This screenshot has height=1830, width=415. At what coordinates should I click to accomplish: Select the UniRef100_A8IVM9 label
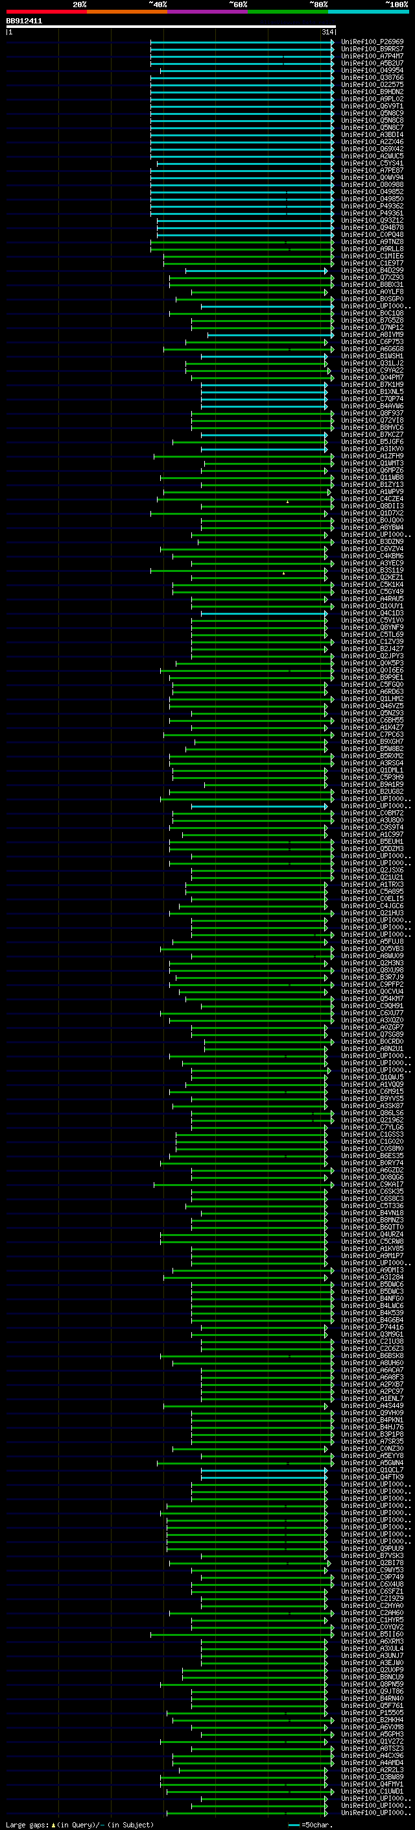[372, 334]
